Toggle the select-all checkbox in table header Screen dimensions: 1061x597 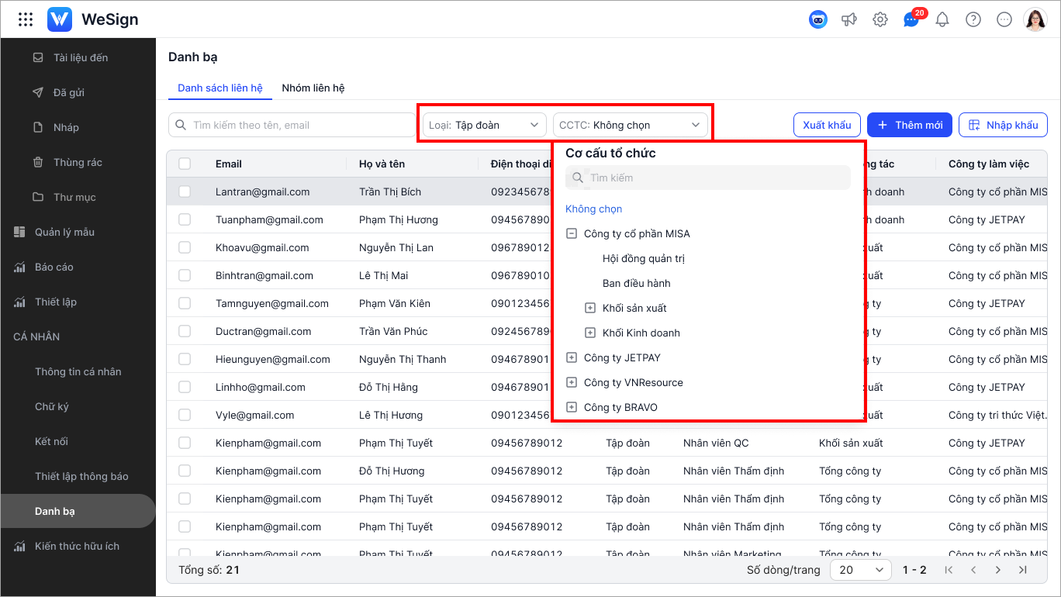[185, 164]
